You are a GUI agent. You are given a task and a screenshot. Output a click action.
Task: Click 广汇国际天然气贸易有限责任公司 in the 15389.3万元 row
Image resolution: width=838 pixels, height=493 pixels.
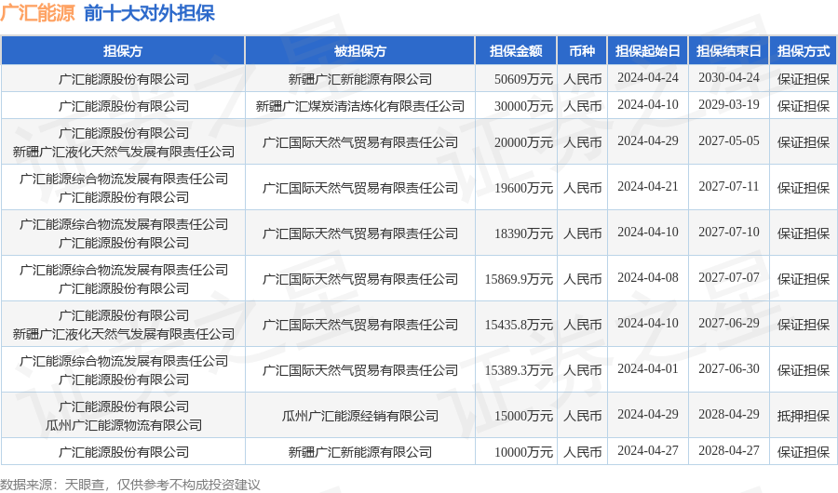[x=359, y=369]
